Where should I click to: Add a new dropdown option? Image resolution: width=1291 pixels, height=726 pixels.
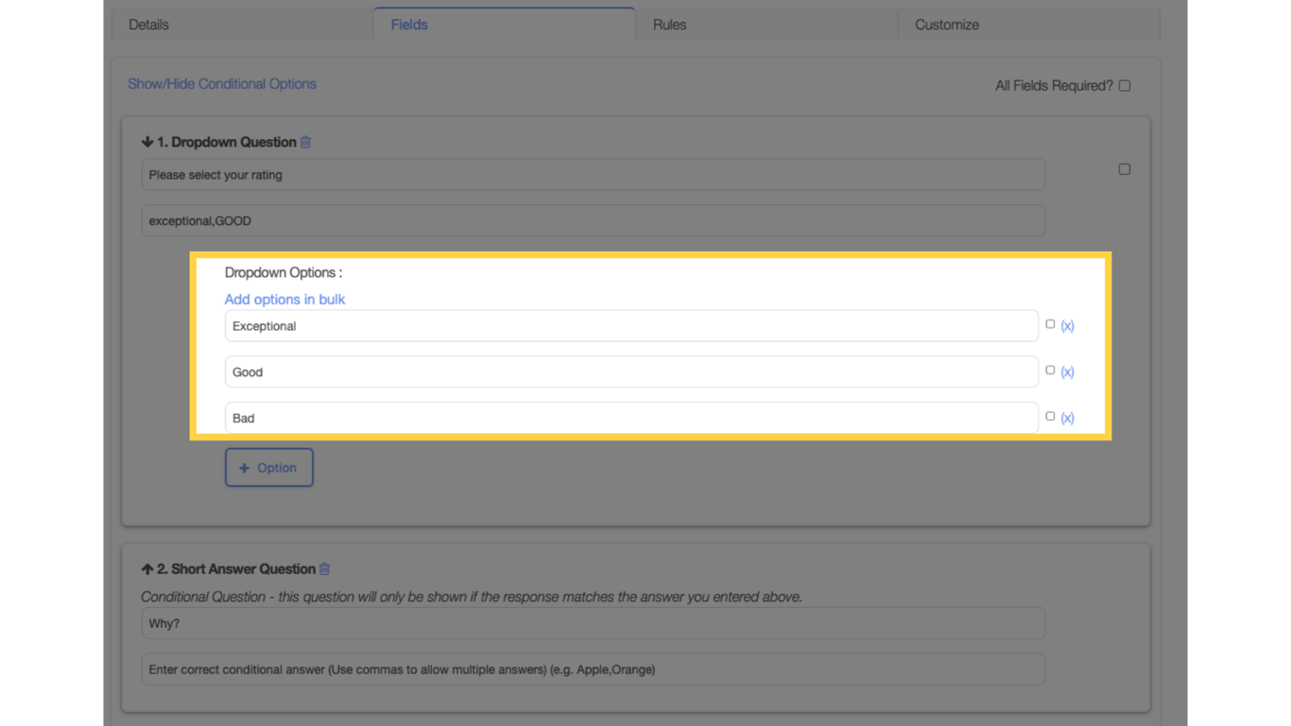[x=268, y=467]
